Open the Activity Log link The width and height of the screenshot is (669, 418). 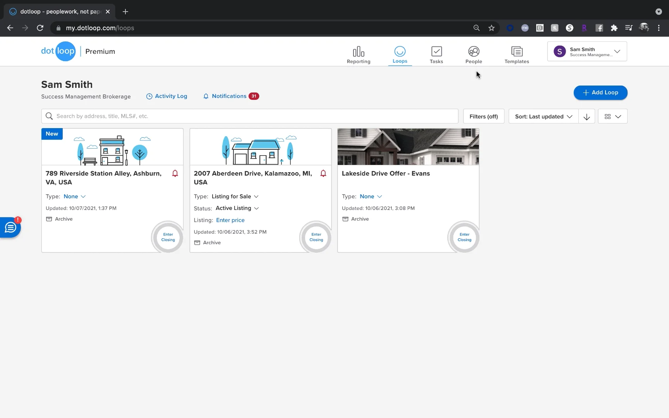click(166, 96)
